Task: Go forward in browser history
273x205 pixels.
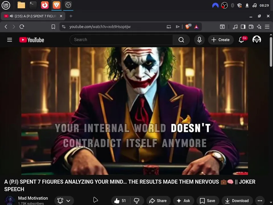Action: (x=14, y=27)
